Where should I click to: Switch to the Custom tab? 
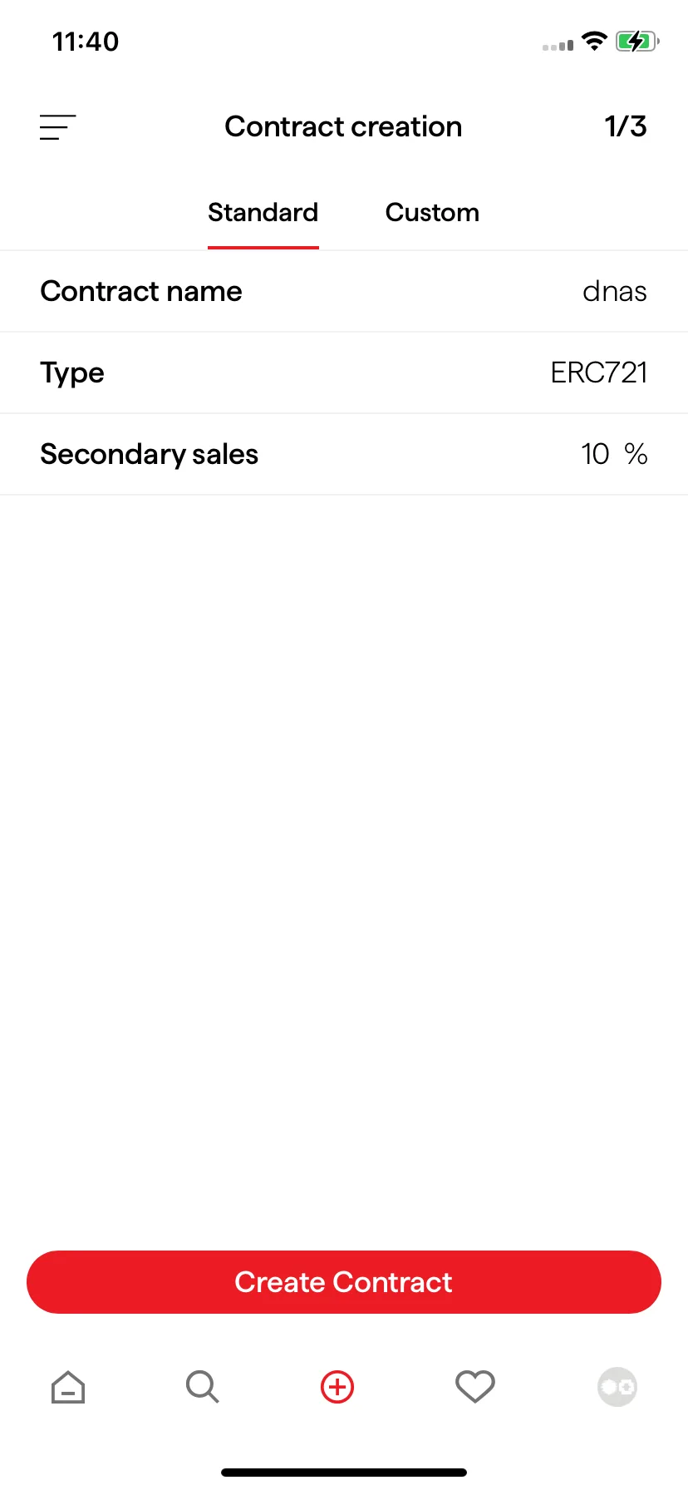tap(432, 213)
